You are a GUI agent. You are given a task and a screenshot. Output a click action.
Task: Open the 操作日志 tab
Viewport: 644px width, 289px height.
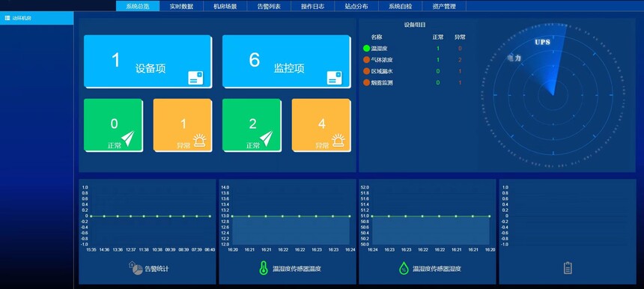[x=312, y=6]
